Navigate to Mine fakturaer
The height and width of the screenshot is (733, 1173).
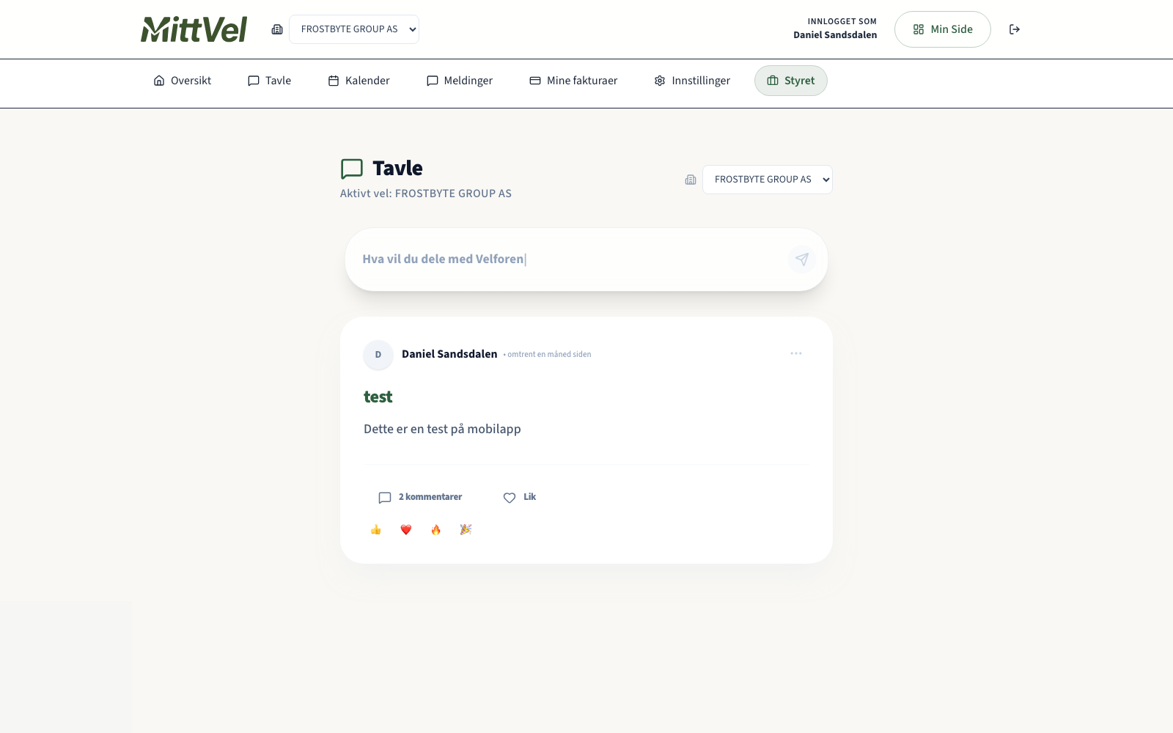[x=573, y=81]
